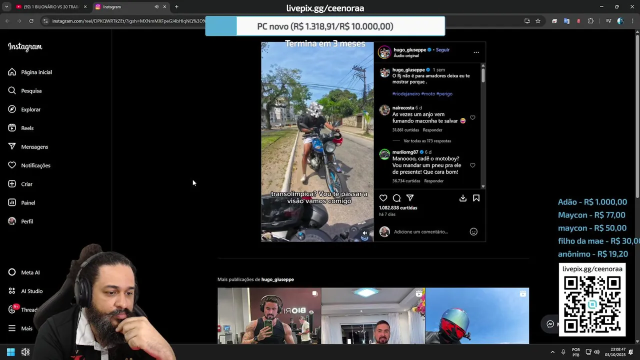Click hashtag #moto
Screen dimensions: 640x360
tap(427, 94)
